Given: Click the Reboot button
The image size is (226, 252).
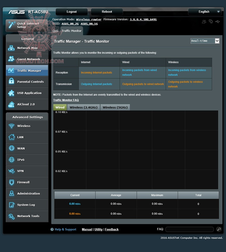Looking at the screenshot, I should pos(107,12).
